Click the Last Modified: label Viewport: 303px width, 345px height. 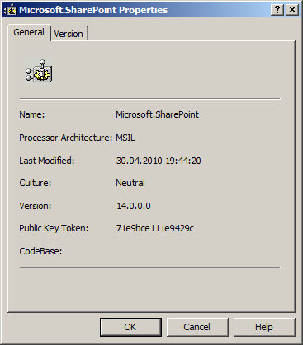pyautogui.click(x=47, y=161)
